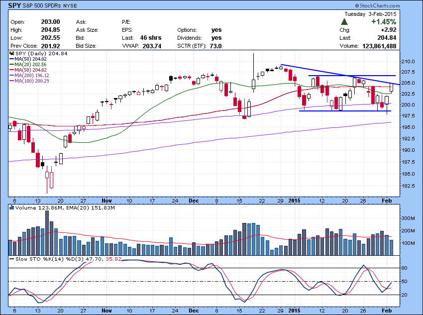Screen dimensions: 423x315
Task: Click the +1.45% percent change
Action: (x=384, y=22)
